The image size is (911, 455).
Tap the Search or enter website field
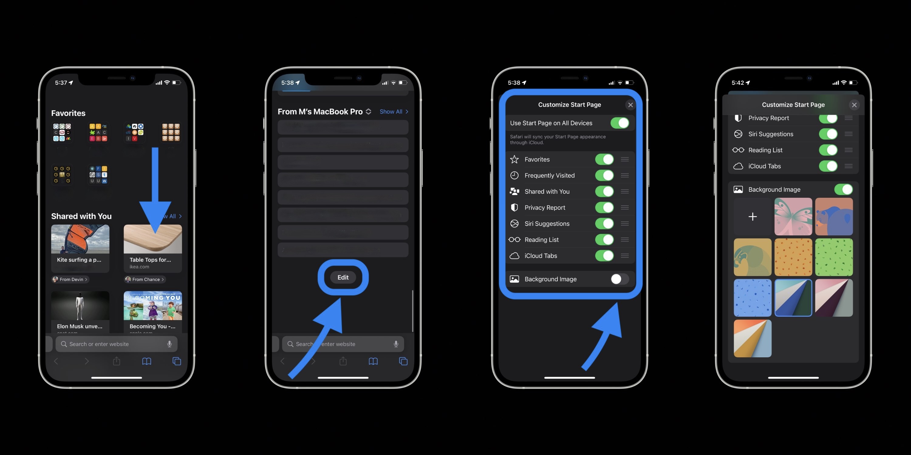tap(114, 344)
